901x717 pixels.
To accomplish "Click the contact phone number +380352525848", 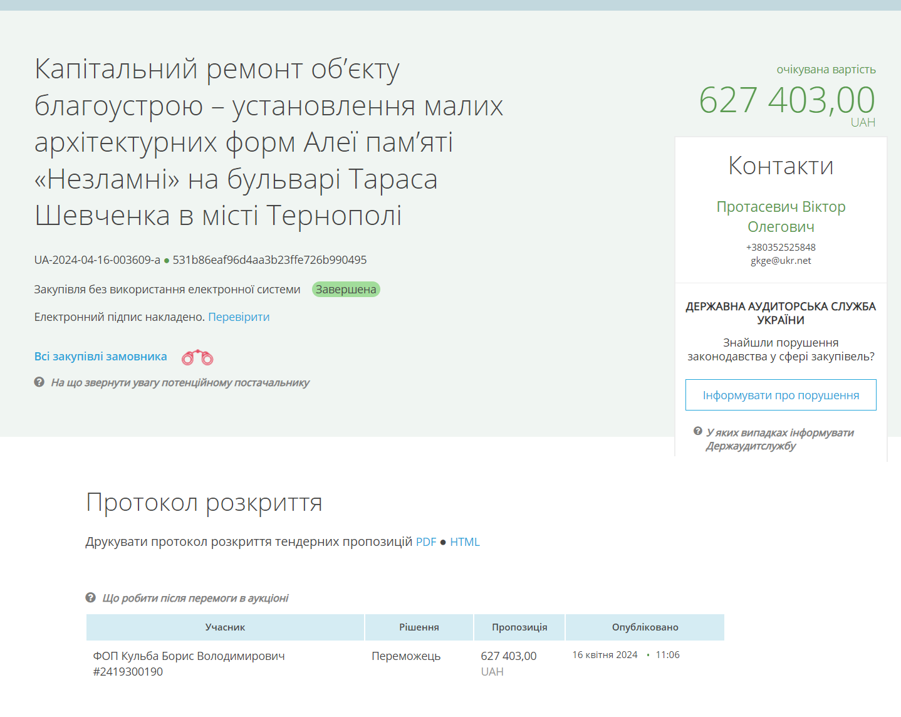I will pos(781,248).
